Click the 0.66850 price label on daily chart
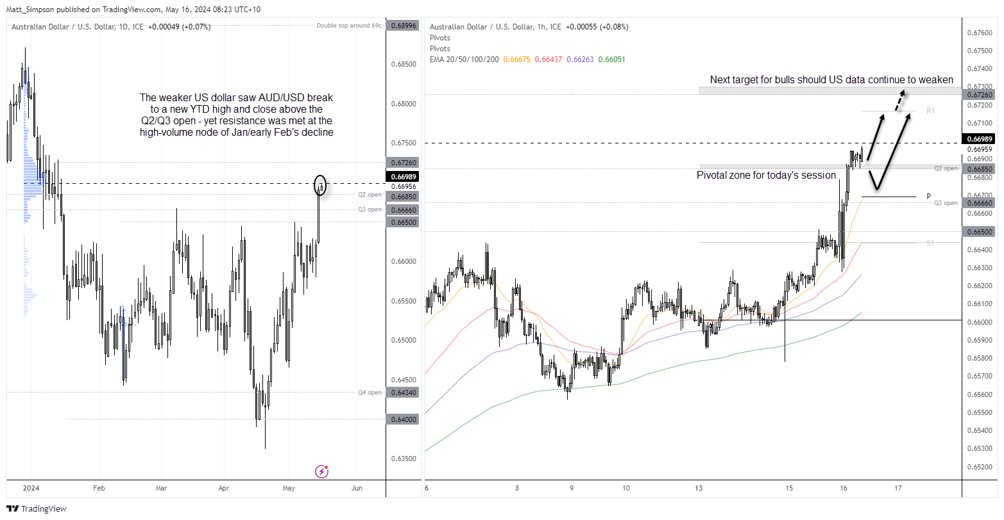 [x=403, y=197]
